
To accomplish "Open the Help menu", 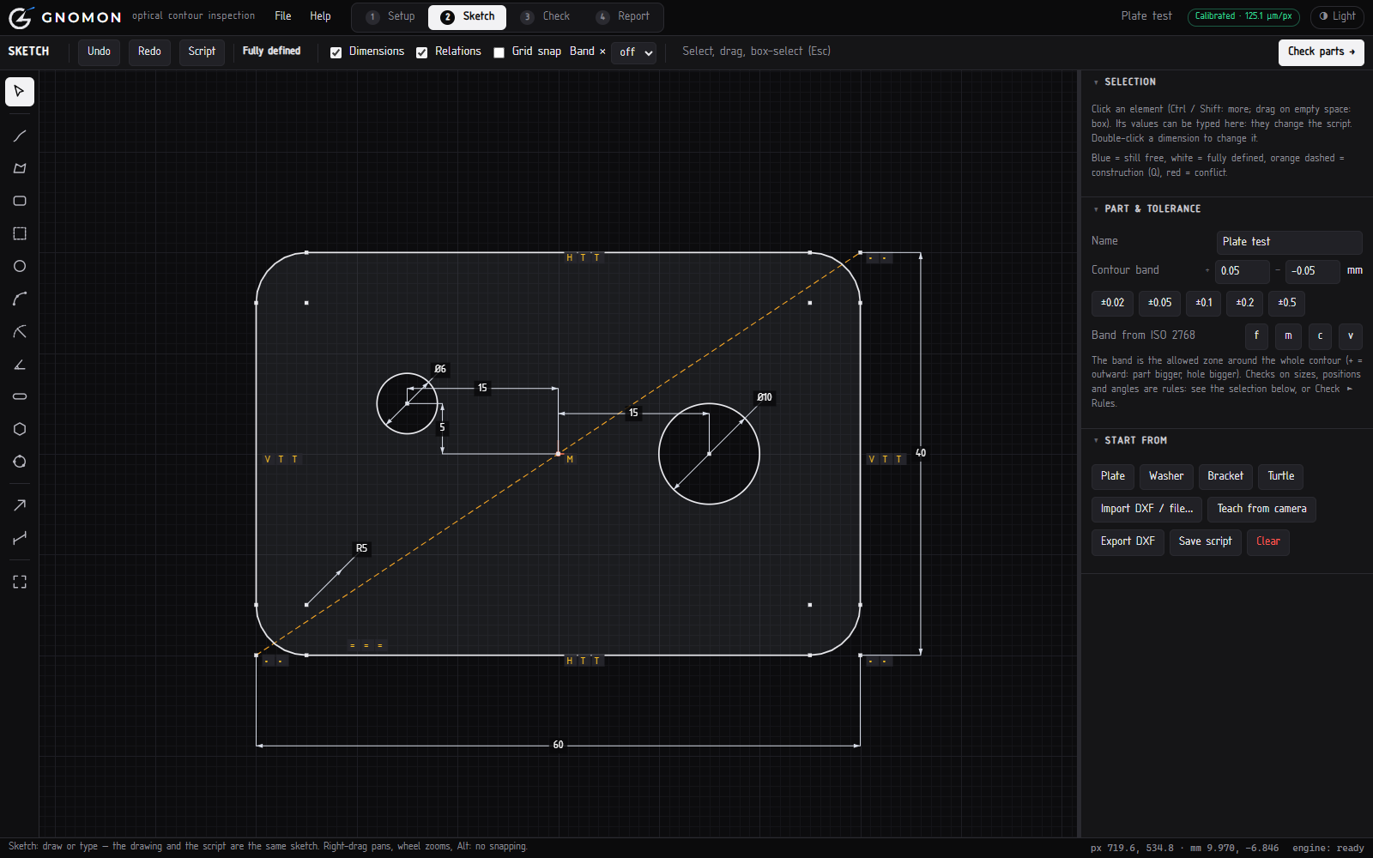I will tap(320, 16).
